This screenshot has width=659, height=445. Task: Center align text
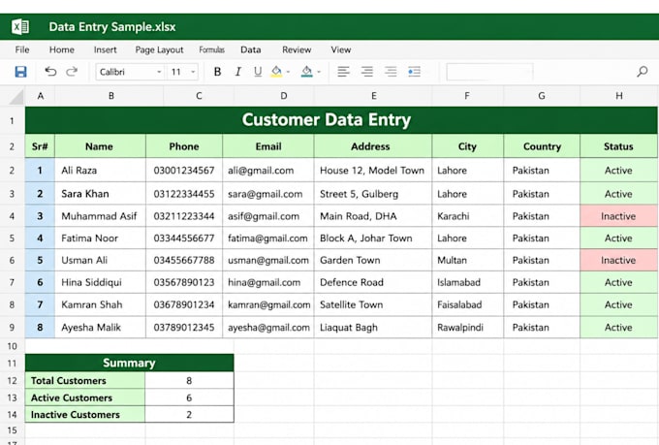tap(367, 72)
